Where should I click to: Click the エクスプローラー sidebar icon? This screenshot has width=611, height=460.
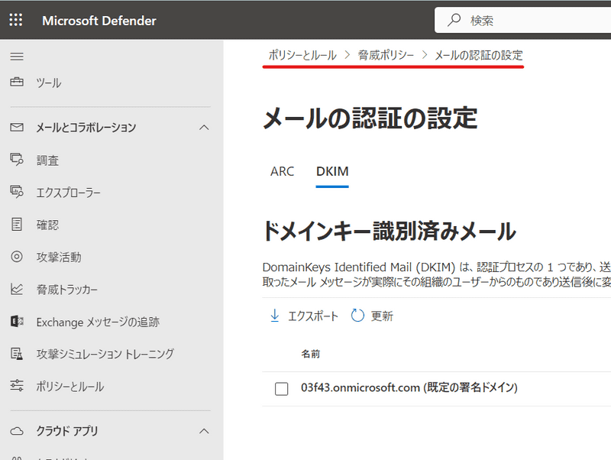click(17, 193)
